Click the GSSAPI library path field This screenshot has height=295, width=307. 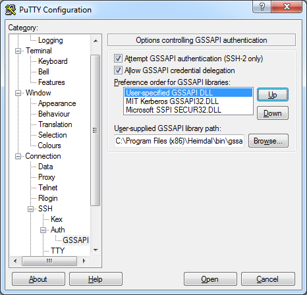(179, 141)
